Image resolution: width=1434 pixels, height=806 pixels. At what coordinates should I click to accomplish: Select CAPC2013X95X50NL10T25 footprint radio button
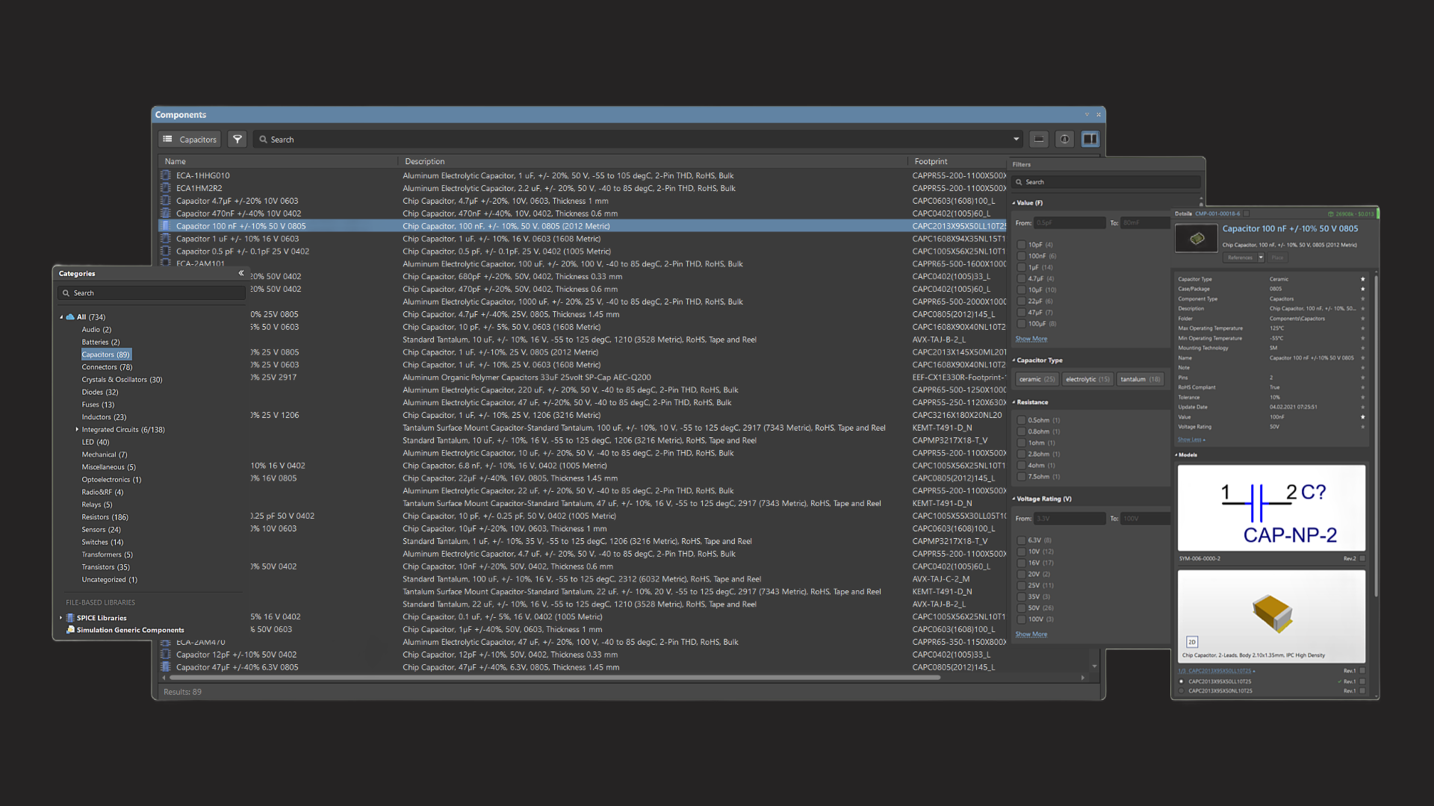(1181, 691)
